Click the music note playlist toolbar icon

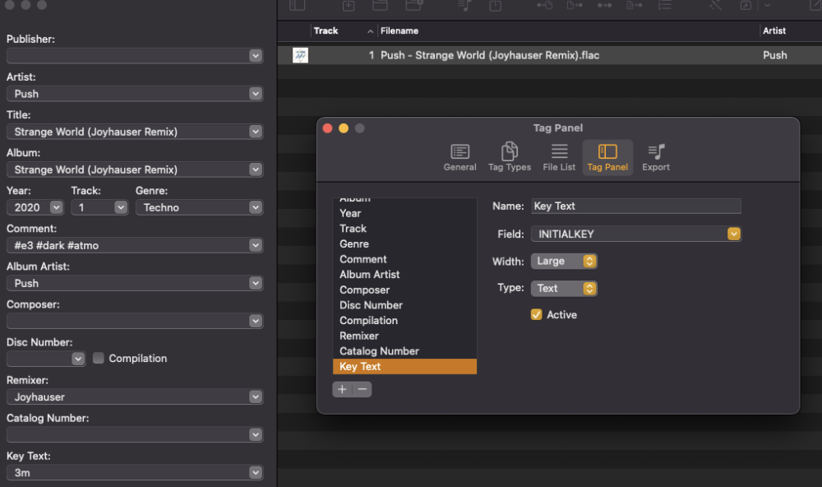tap(464, 5)
